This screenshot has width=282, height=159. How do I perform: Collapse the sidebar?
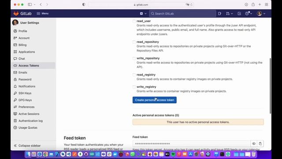[27, 146]
